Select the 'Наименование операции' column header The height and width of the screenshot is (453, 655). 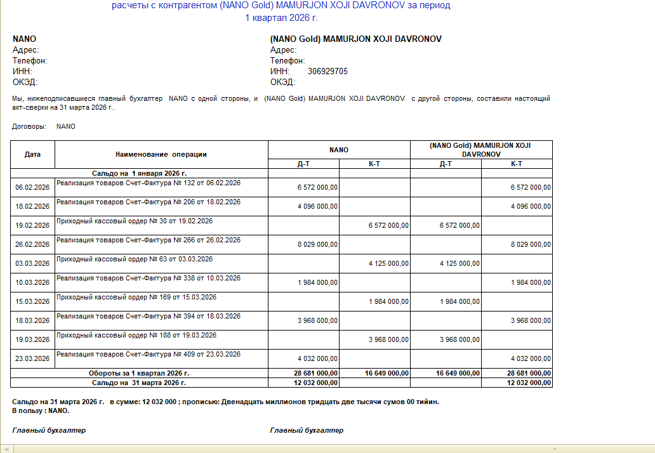tap(161, 154)
